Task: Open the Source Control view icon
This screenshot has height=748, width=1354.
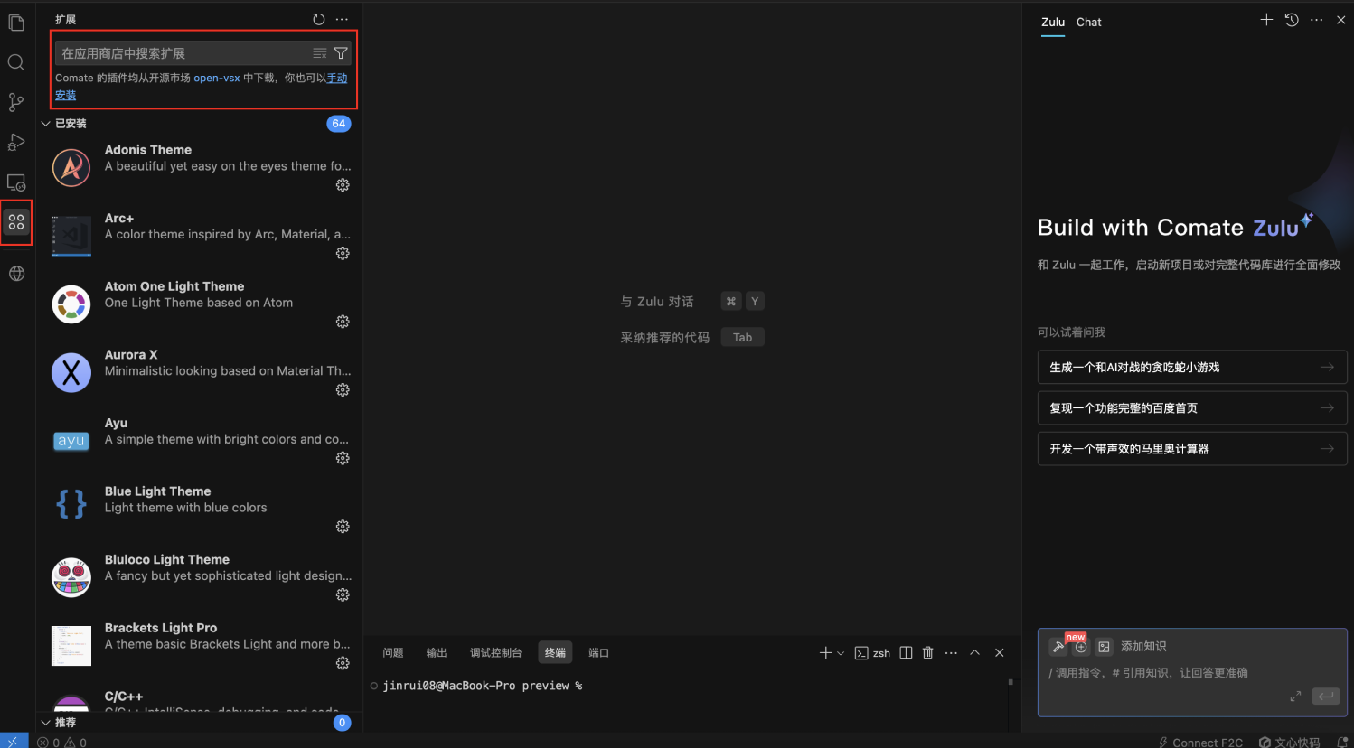Action: (x=16, y=102)
